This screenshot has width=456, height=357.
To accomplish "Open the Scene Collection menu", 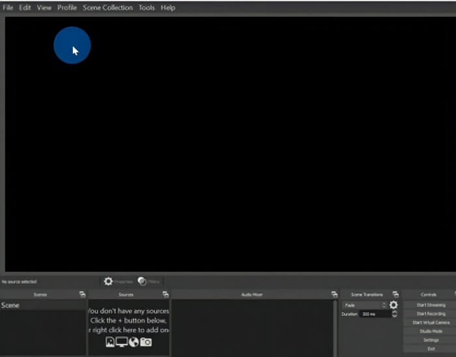I will 108,8.
